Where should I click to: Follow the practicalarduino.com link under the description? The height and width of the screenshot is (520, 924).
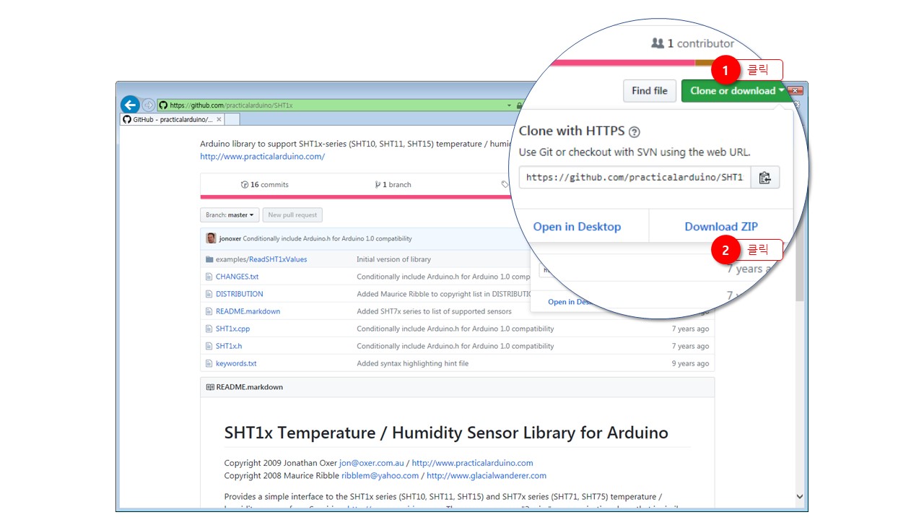point(262,157)
